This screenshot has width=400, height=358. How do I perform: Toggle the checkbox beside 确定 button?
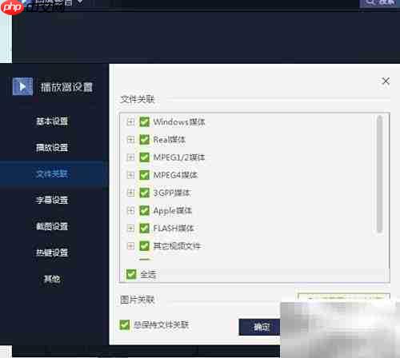point(125,324)
